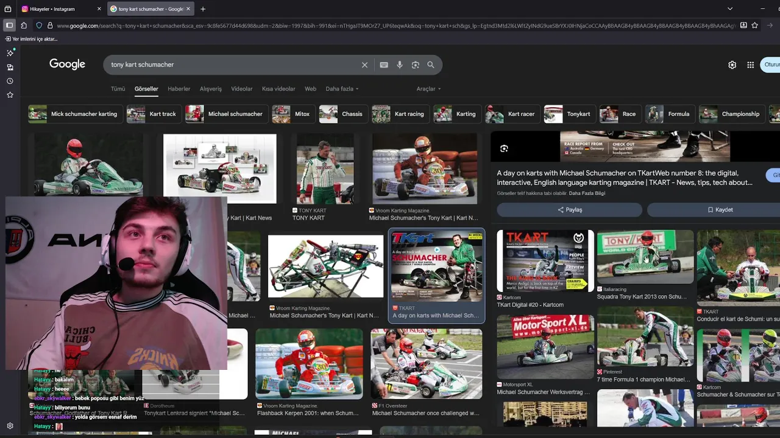Filter by Mick schumacher karting chip

click(76, 114)
